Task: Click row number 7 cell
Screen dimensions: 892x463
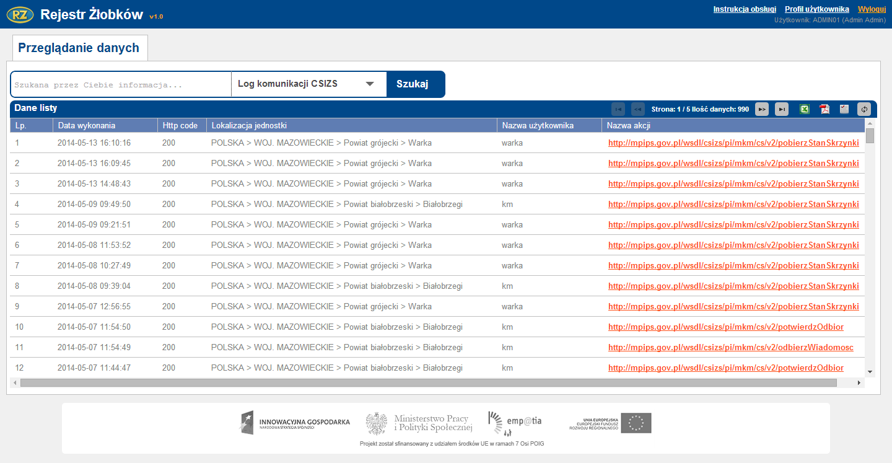Action: pos(32,265)
